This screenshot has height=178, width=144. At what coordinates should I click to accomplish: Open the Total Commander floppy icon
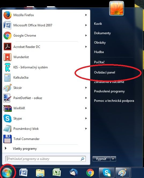(8, 139)
